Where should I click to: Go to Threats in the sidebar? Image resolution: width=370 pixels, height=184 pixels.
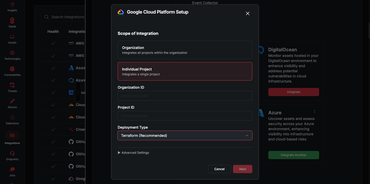pyautogui.click(x=12, y=87)
